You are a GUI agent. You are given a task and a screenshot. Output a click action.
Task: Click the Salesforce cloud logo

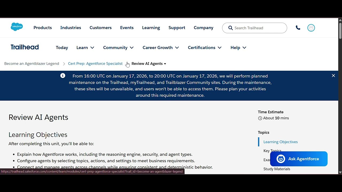coord(17,27)
